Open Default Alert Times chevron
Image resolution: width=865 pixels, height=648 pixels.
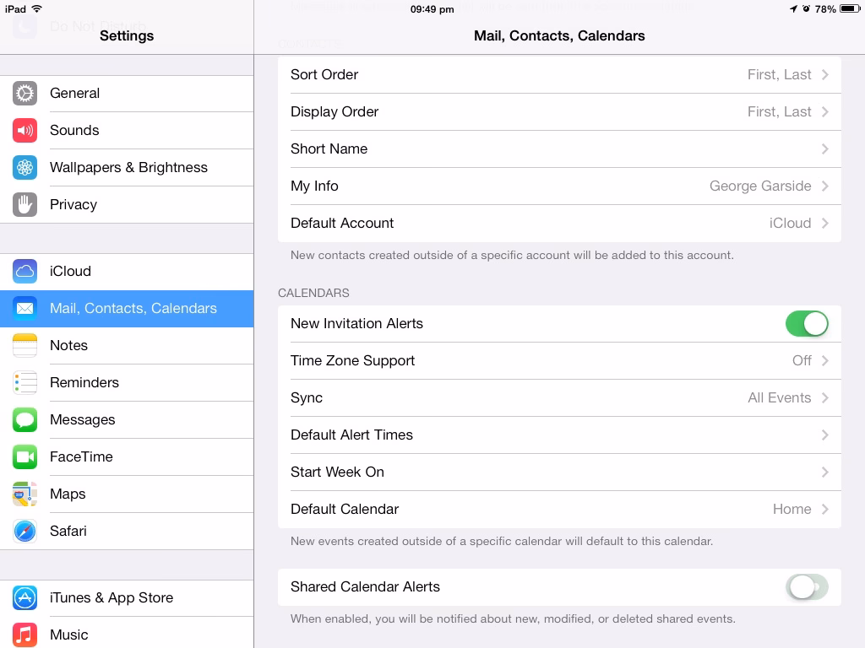(x=824, y=435)
